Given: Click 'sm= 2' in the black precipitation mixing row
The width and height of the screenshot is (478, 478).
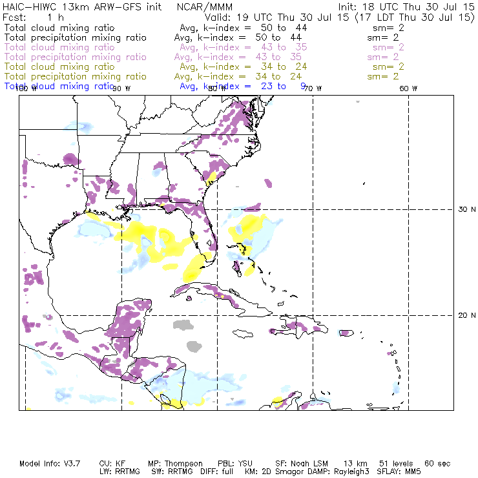Looking at the screenshot, I should point(383,37).
